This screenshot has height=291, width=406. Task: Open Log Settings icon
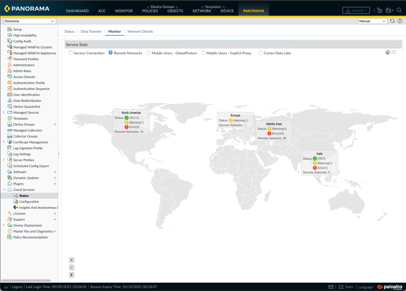(10, 154)
